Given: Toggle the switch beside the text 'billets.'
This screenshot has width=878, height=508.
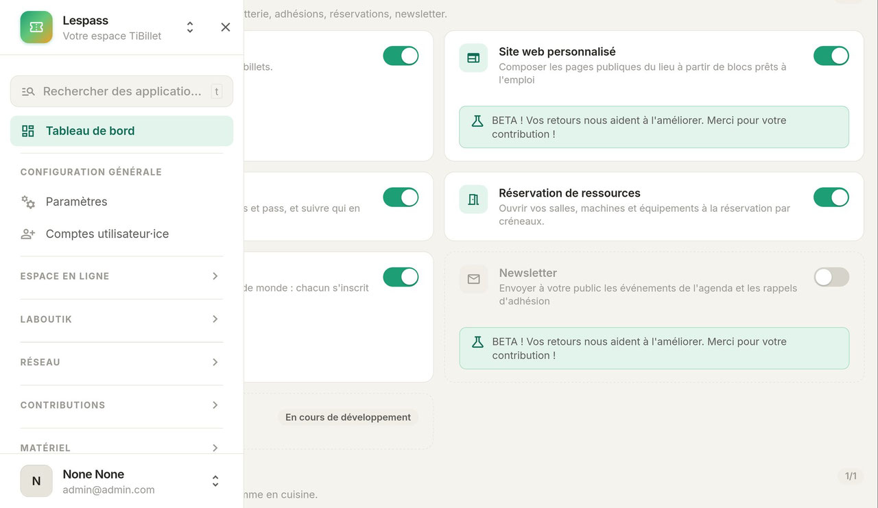Looking at the screenshot, I should click(x=401, y=56).
